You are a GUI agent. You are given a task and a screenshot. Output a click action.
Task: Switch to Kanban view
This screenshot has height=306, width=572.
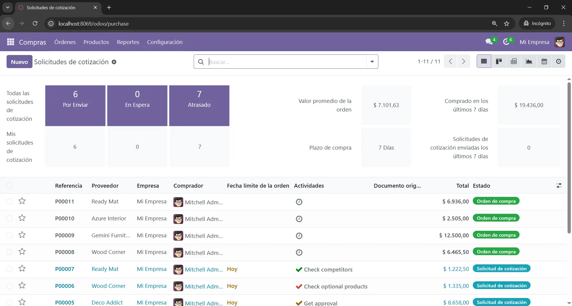(499, 62)
